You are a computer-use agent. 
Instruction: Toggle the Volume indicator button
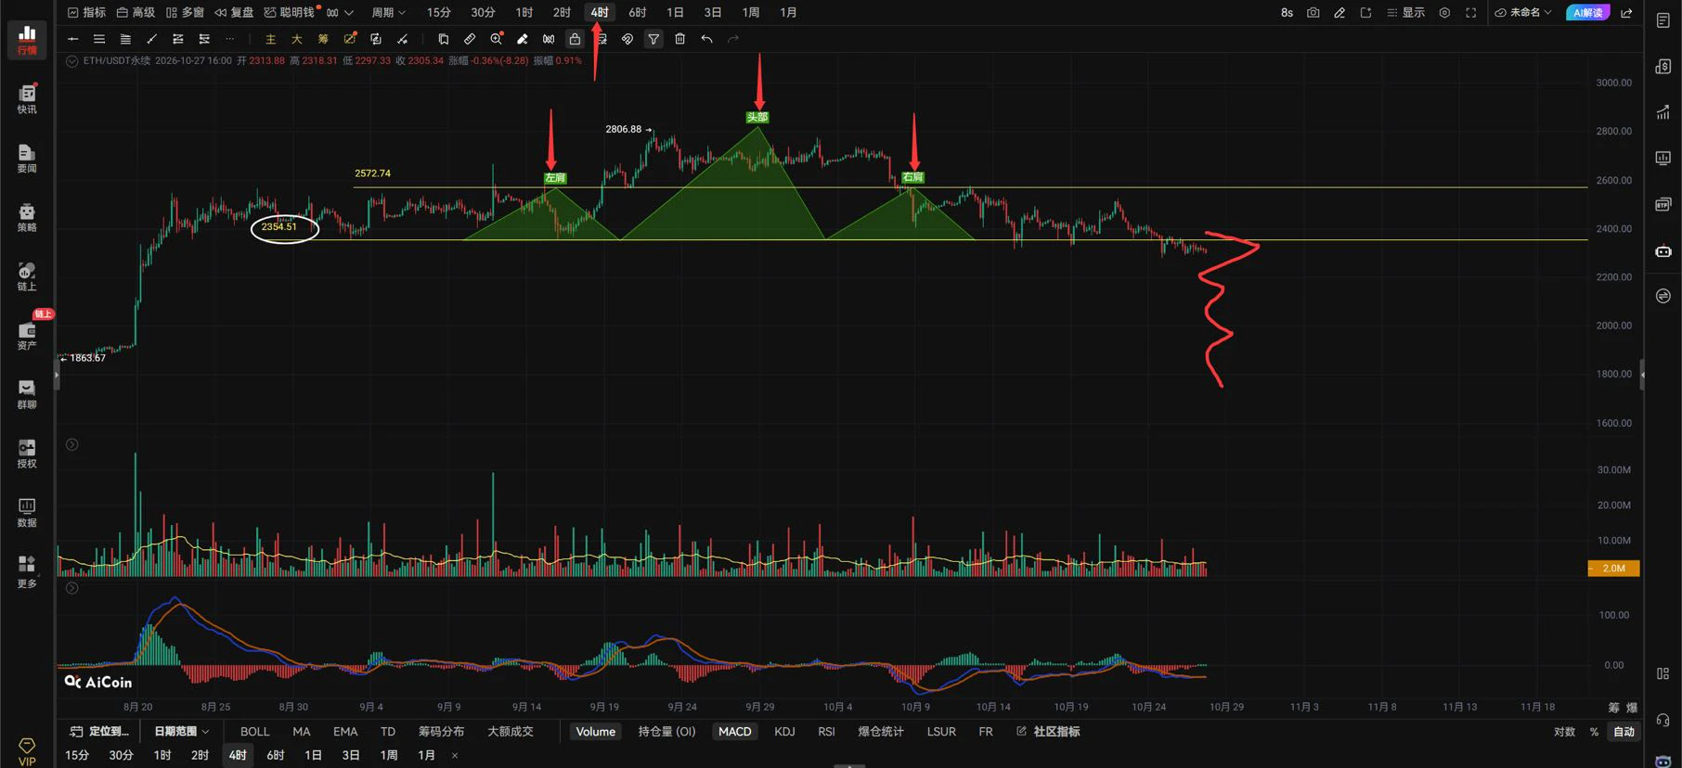(595, 732)
